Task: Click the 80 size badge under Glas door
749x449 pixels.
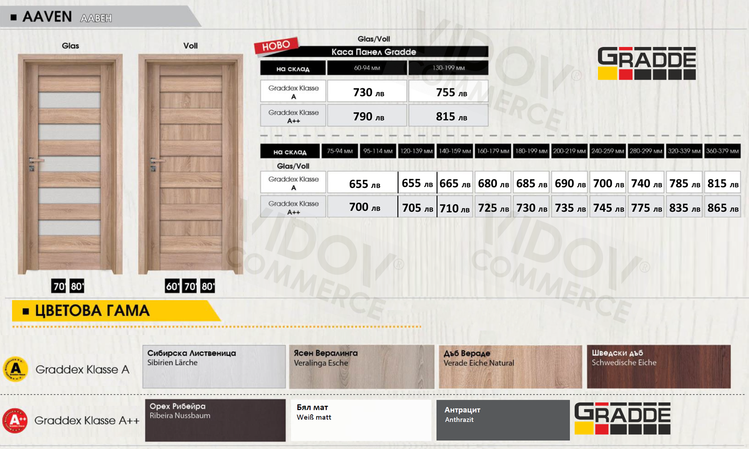Action: [77, 286]
